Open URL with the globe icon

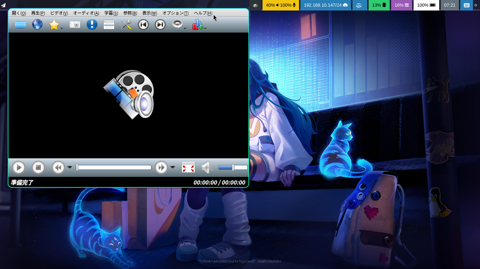(x=37, y=25)
